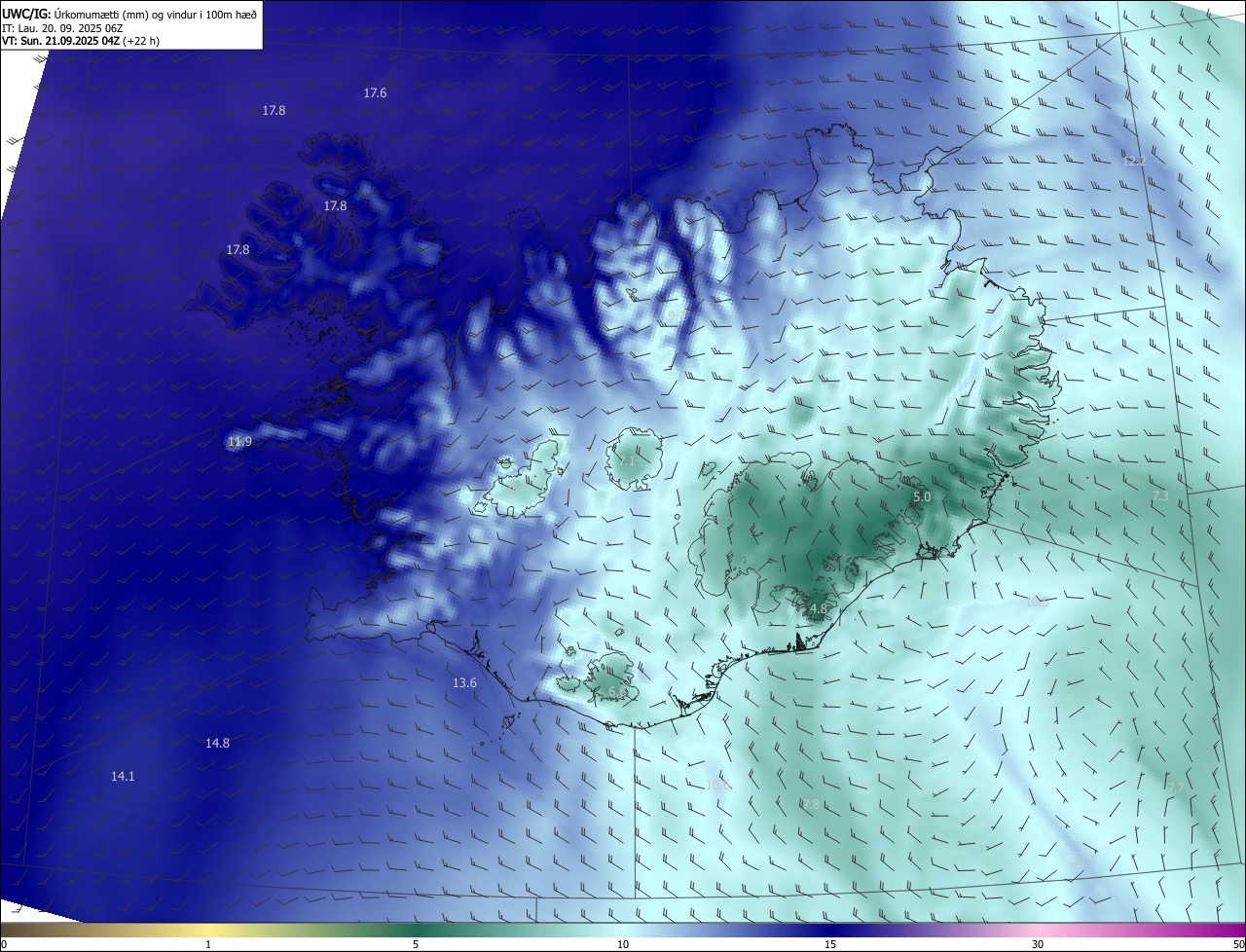Click the 7.3 value label
This screenshot has height=952, width=1246.
(1160, 496)
